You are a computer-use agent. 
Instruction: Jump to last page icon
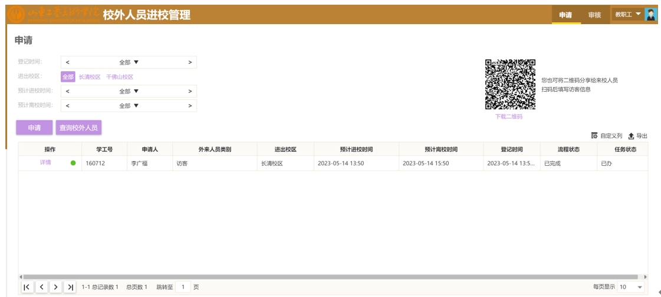pos(70,287)
